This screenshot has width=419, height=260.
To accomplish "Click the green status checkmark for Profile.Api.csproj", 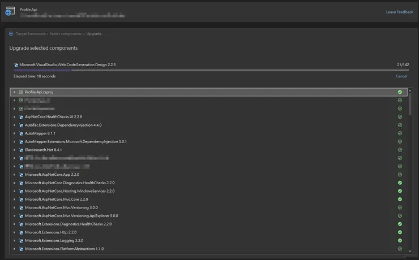I will [400, 92].
